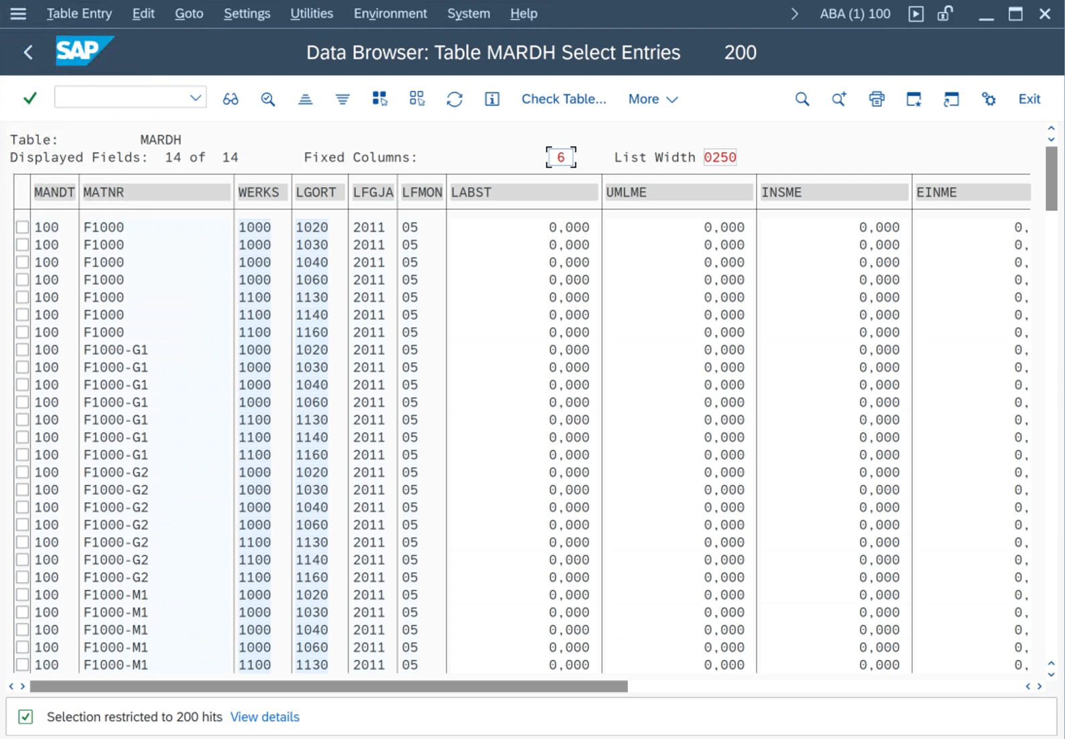The height and width of the screenshot is (739, 1065).
Task: Sort descending using the toolbar icon
Action: pyautogui.click(x=342, y=99)
